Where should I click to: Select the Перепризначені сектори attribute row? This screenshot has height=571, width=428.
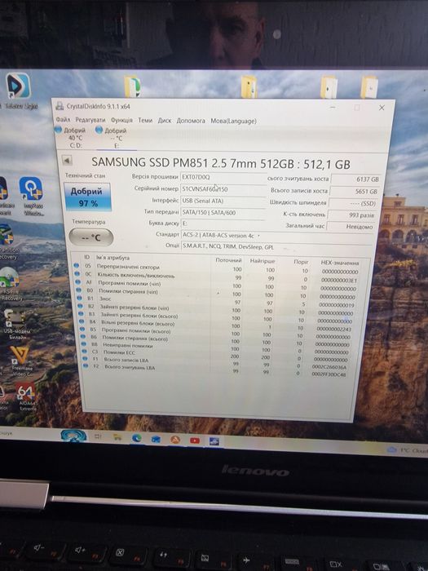(218, 268)
